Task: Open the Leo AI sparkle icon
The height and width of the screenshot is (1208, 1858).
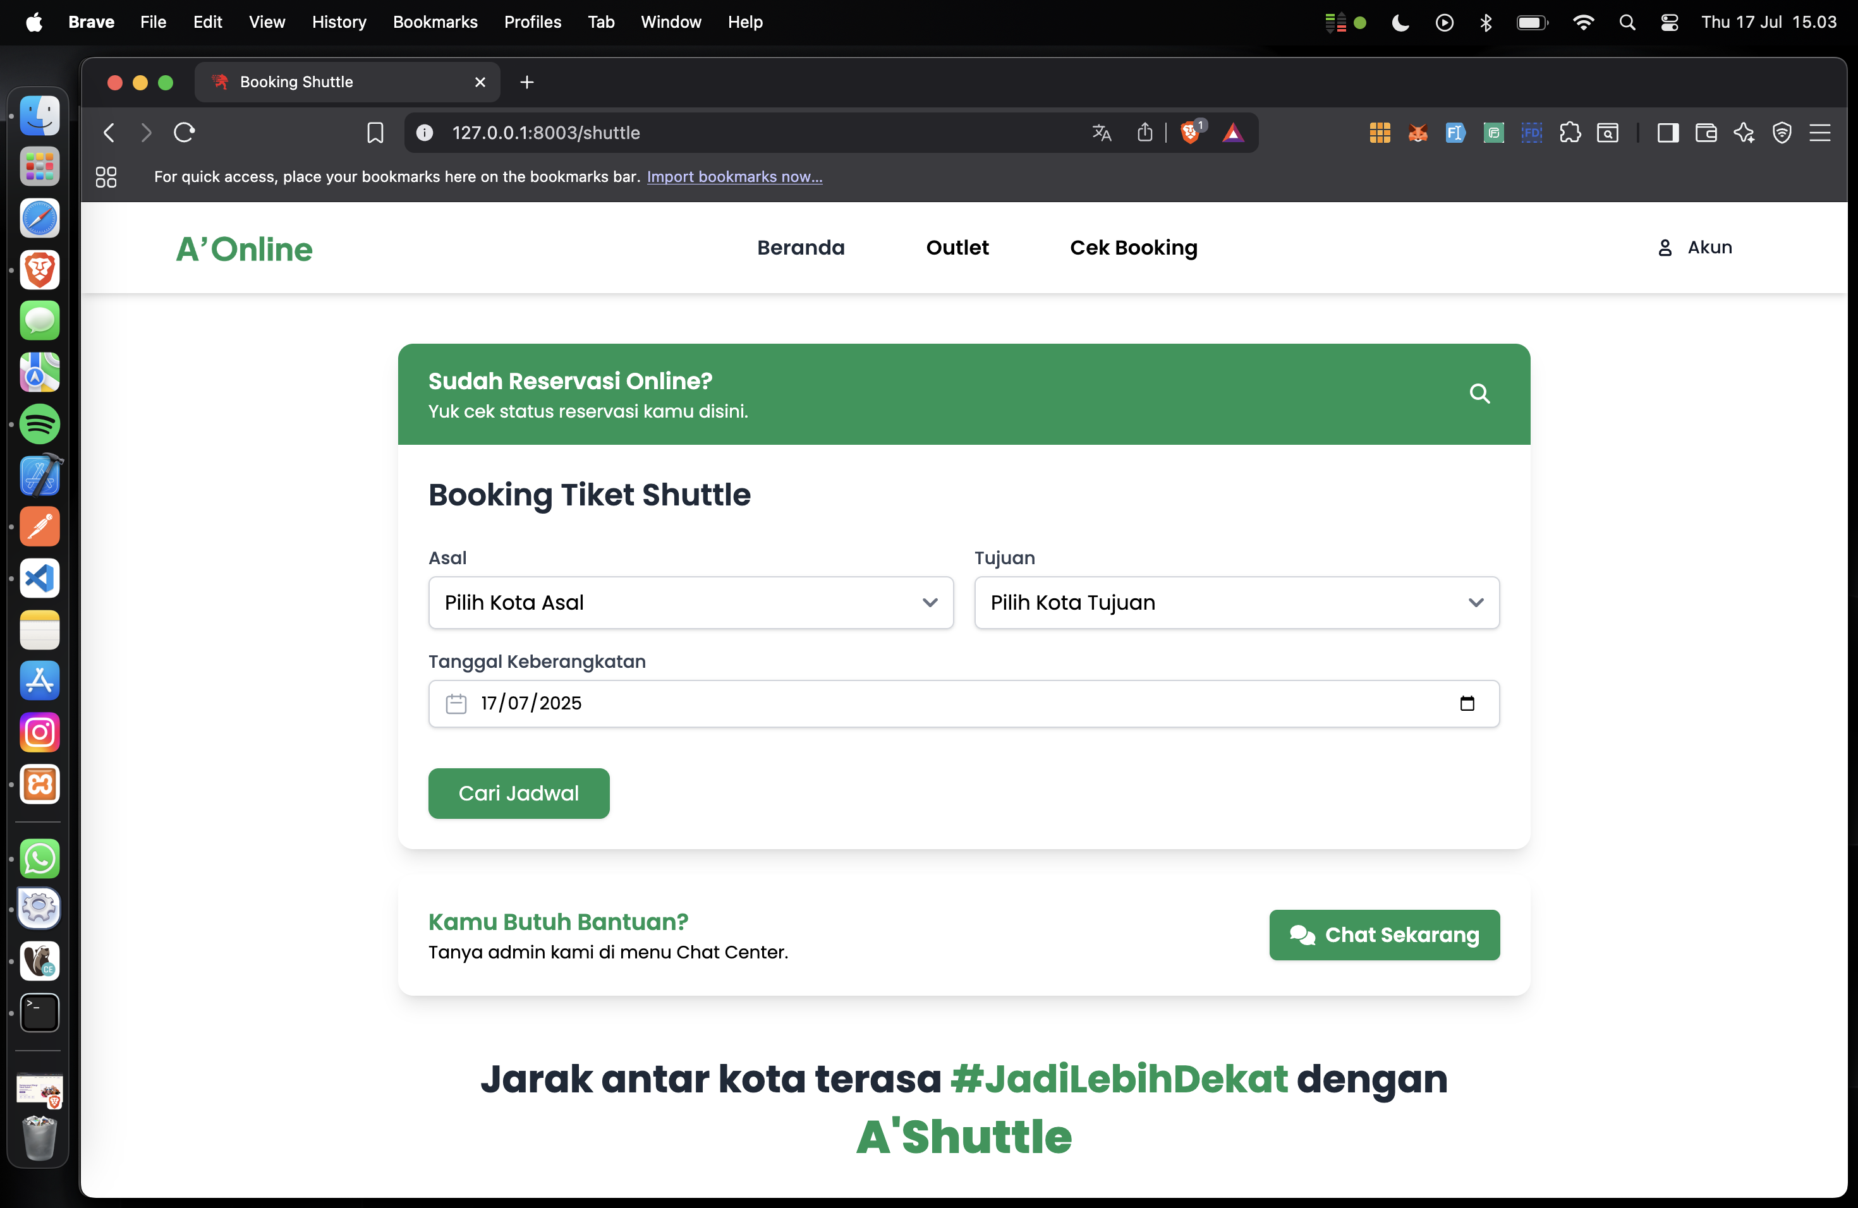Action: click(1744, 133)
